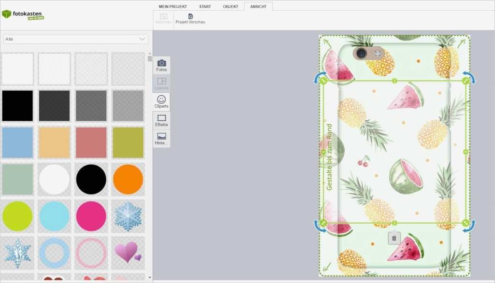Choose the lime green circle clipart
Screen dimensions: 495x283
[17, 216]
